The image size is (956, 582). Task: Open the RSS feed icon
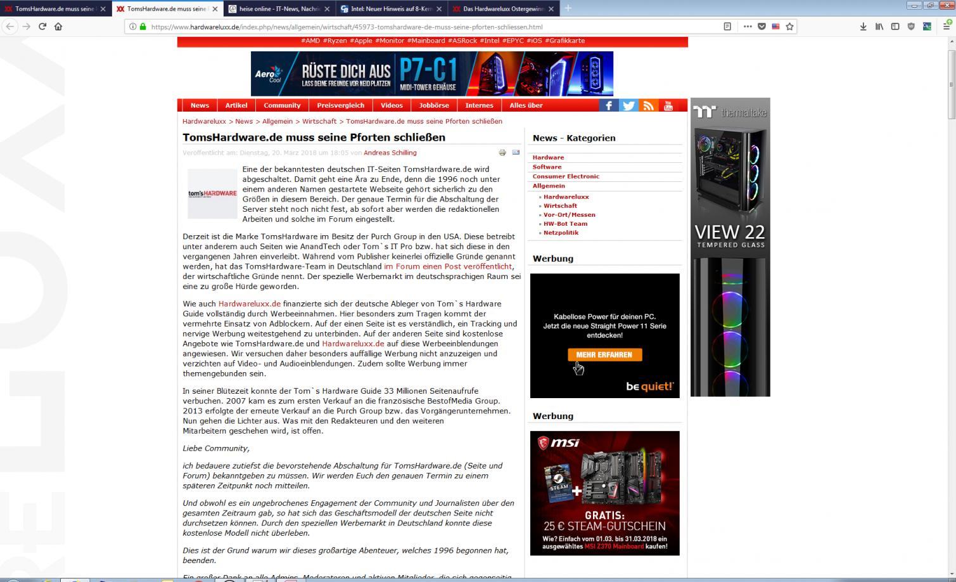click(648, 105)
